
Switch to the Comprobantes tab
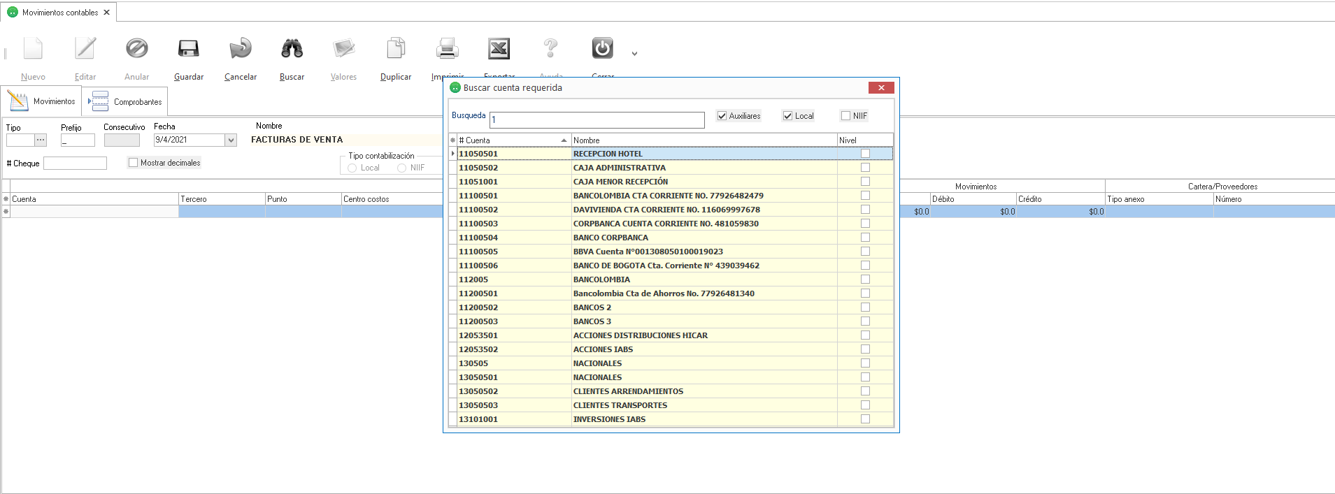tap(126, 102)
